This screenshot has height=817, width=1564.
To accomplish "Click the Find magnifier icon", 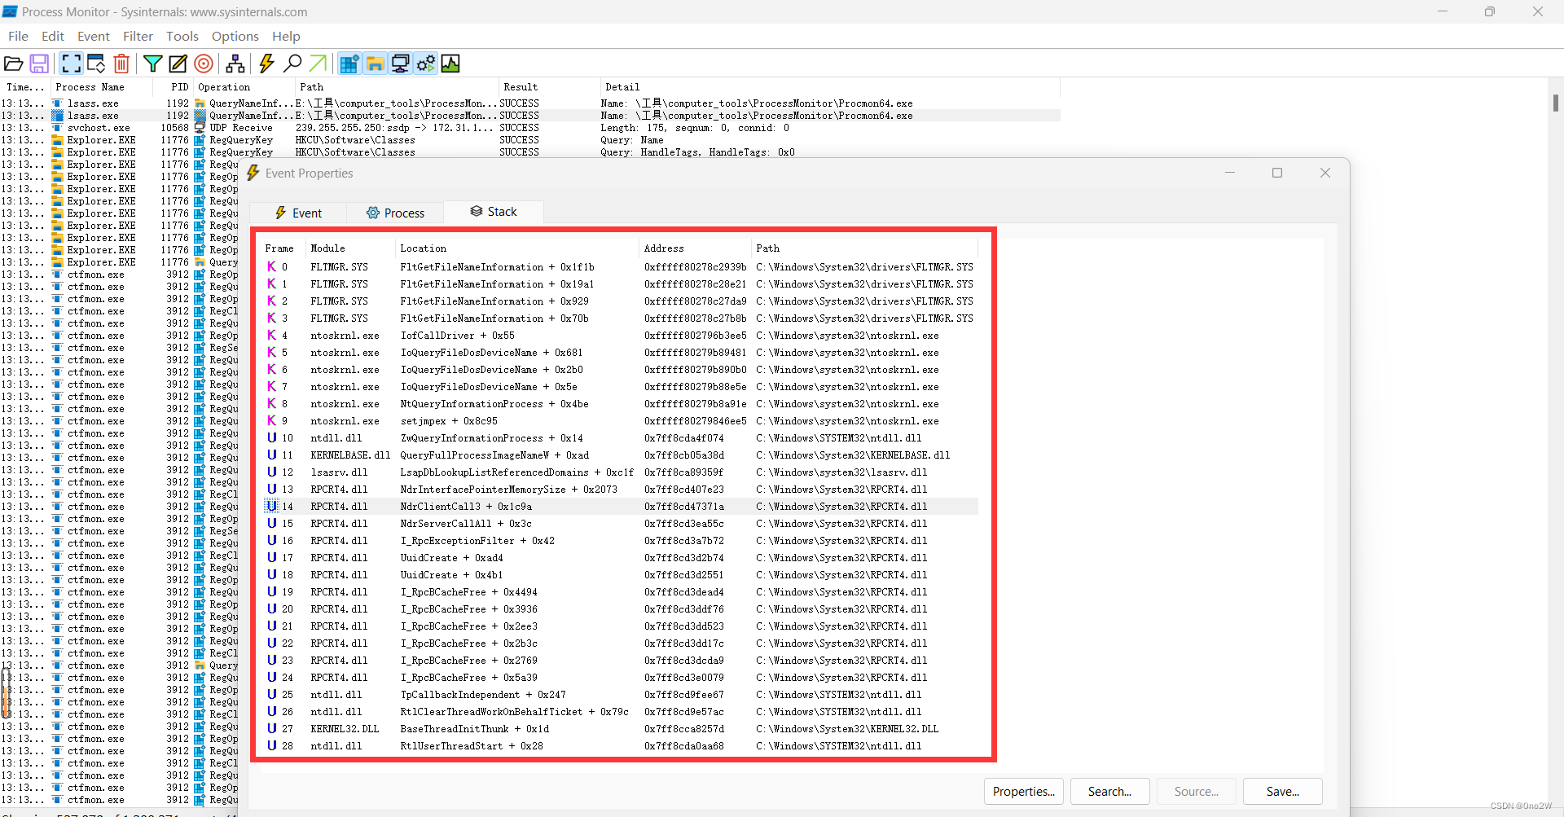I will tap(292, 64).
